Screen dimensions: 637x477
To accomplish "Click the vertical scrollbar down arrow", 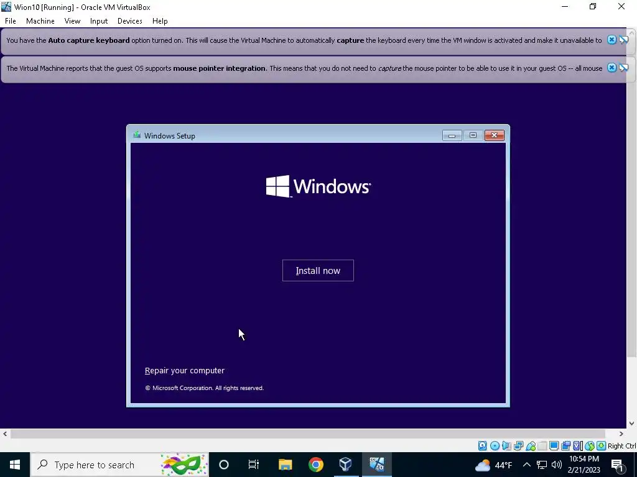I will (x=632, y=424).
